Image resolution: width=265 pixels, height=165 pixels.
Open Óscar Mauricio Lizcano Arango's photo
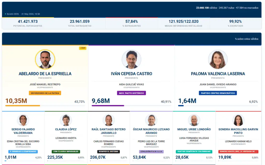click(x=151, y=120)
